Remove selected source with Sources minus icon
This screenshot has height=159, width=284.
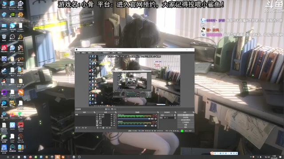tap(100, 128)
